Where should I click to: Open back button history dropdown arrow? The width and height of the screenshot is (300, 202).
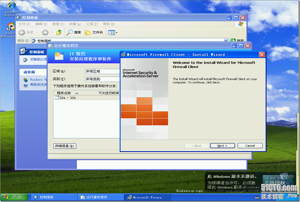[37, 33]
